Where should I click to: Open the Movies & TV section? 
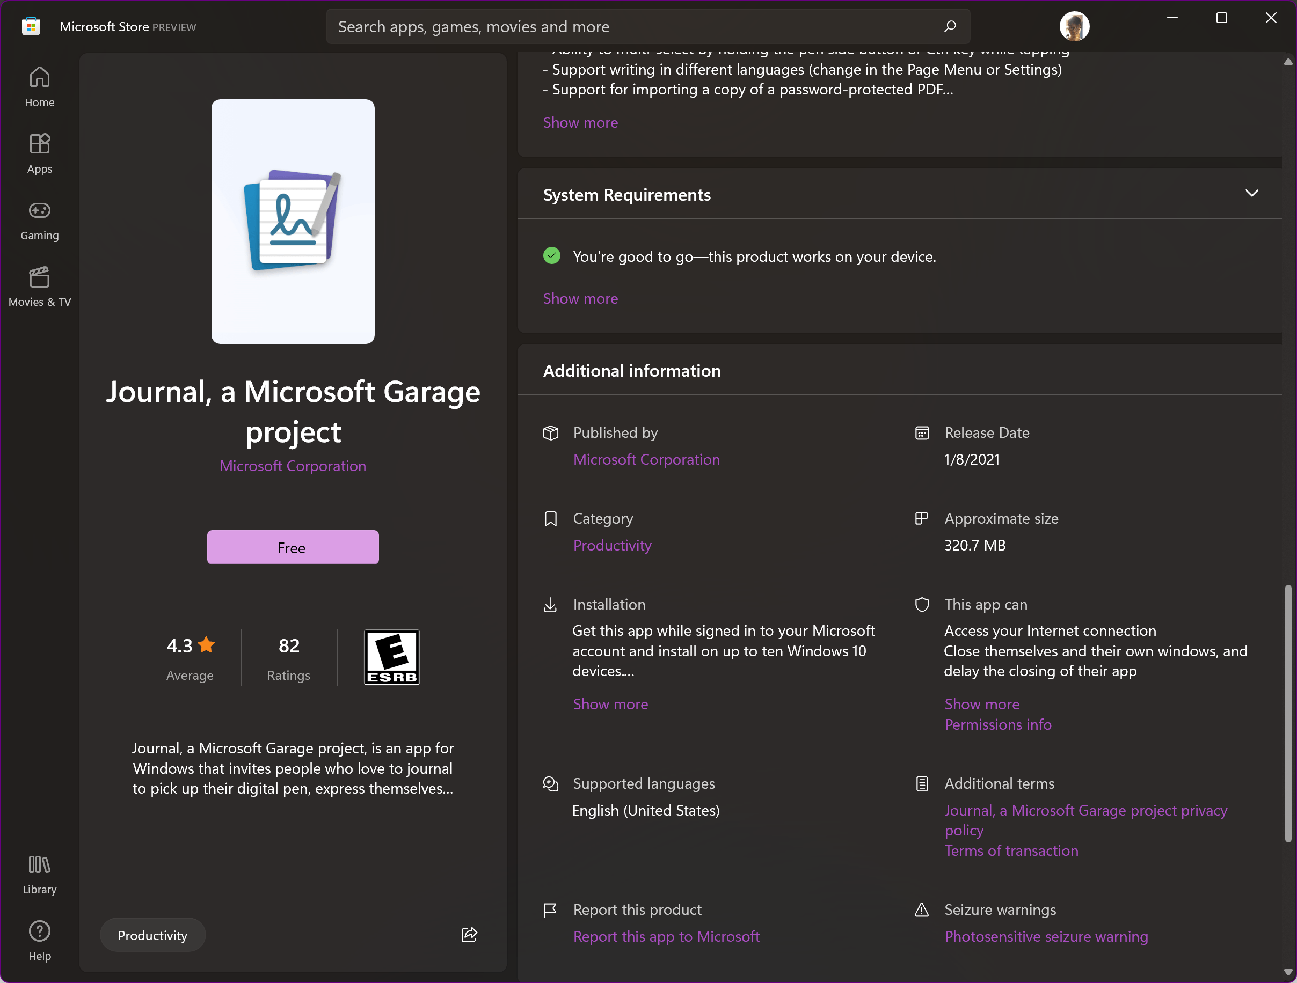tap(39, 286)
